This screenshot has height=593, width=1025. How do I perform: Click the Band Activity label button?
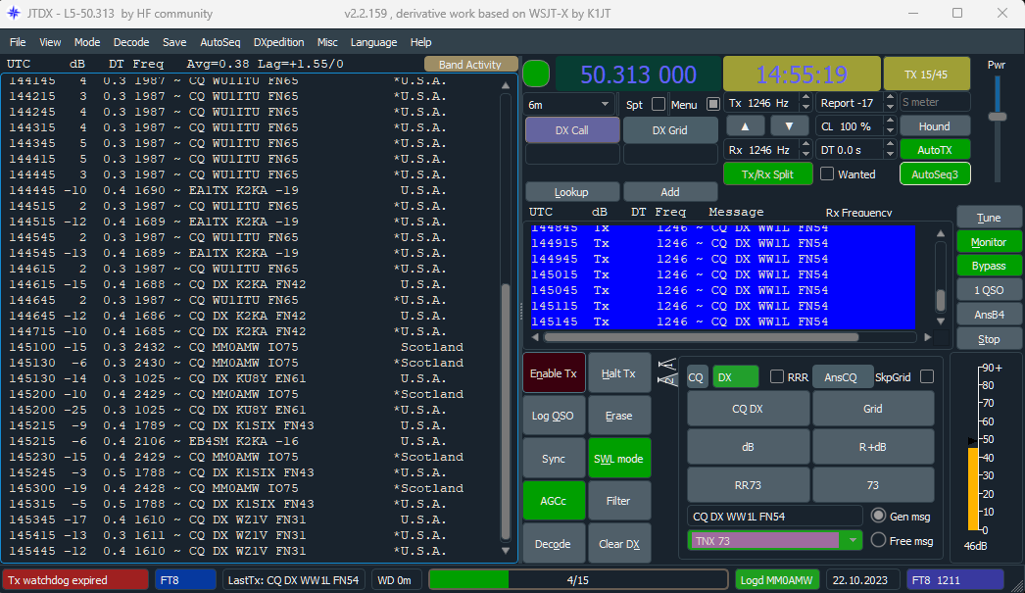pos(470,64)
